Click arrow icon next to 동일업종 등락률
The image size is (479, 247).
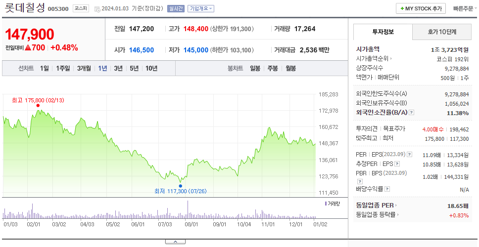coord(398,215)
